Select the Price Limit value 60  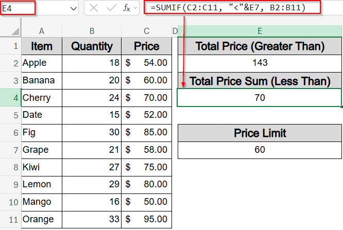260,150
